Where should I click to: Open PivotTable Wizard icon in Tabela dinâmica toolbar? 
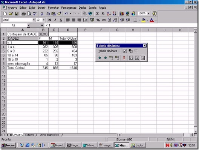125,51
